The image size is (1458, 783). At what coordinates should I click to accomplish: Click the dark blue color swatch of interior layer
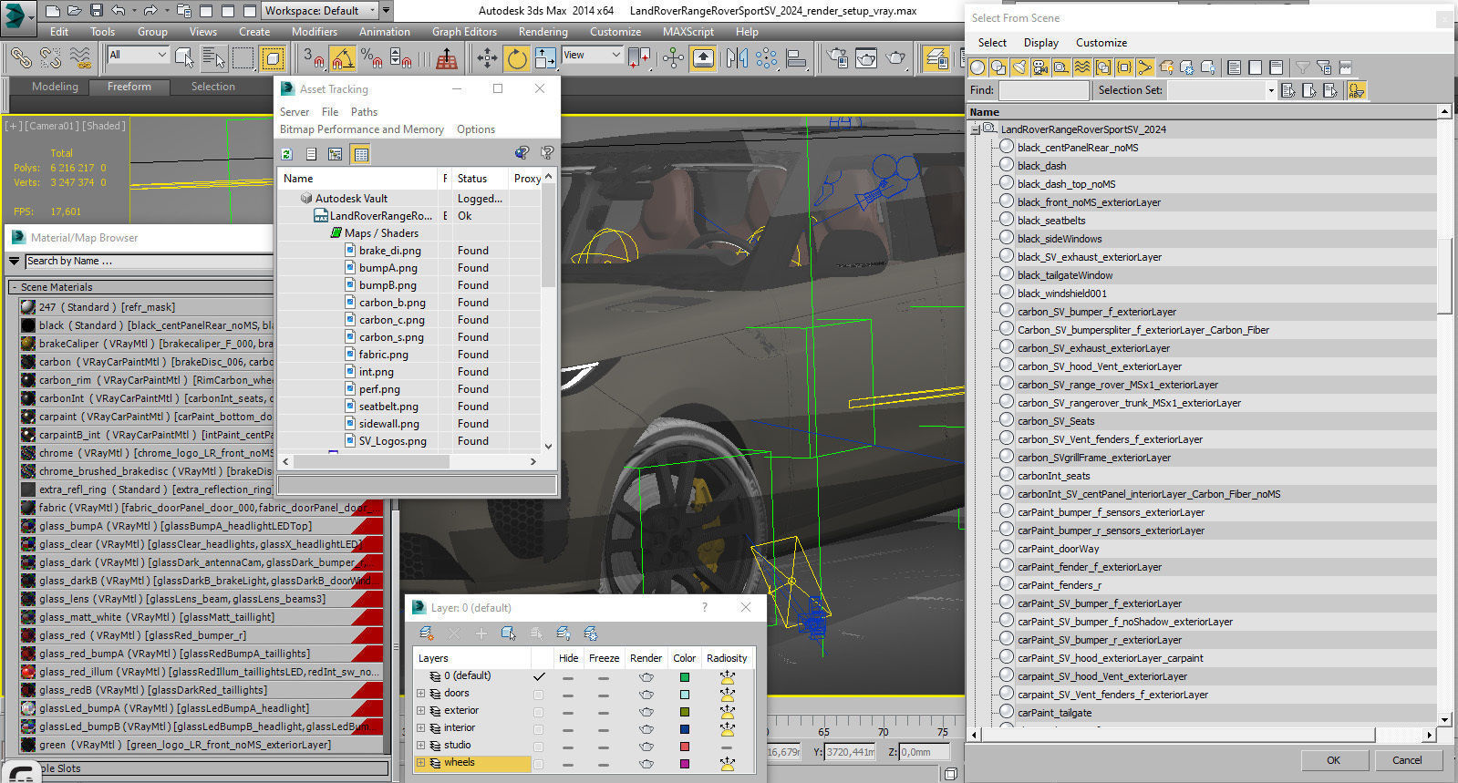(685, 729)
